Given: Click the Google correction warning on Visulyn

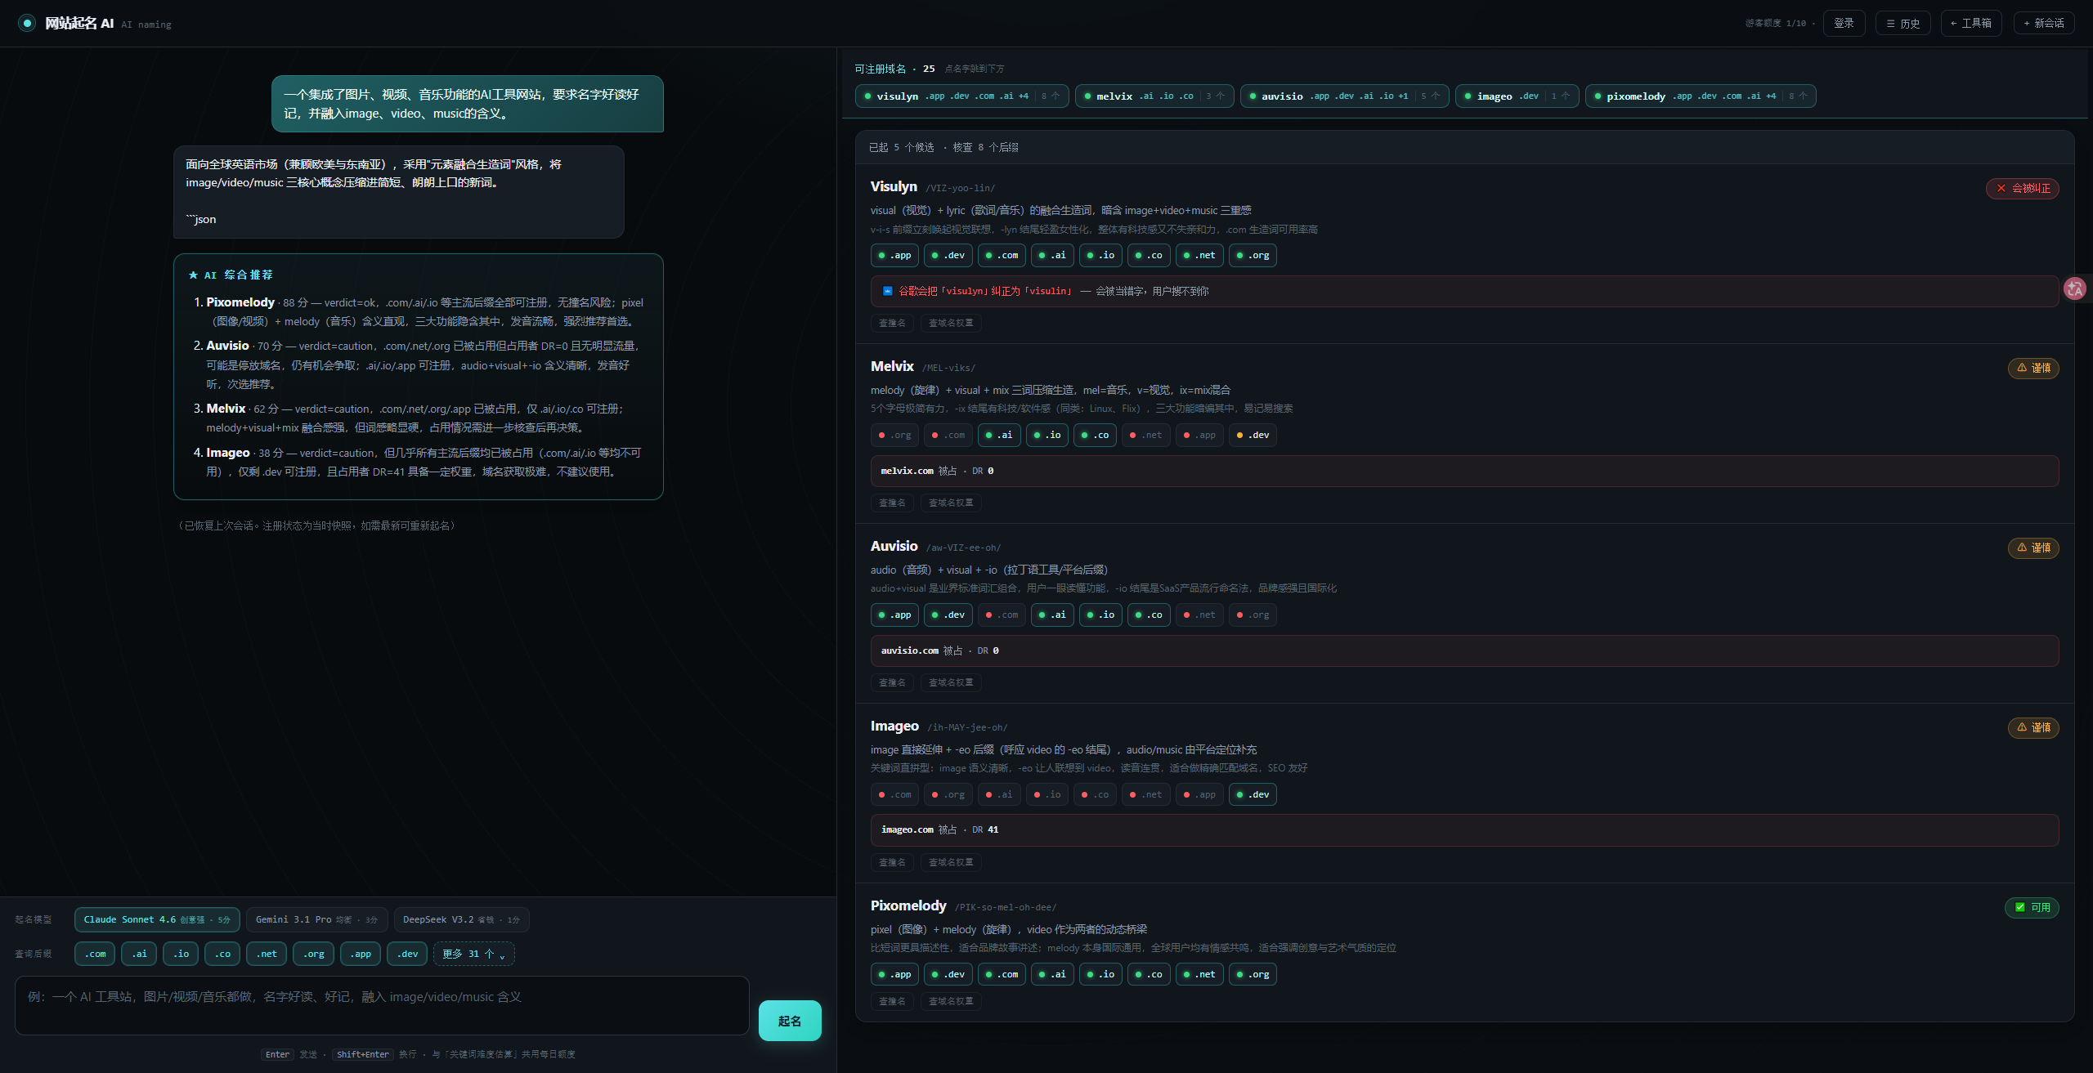Looking at the screenshot, I should pyautogui.click(x=1464, y=292).
